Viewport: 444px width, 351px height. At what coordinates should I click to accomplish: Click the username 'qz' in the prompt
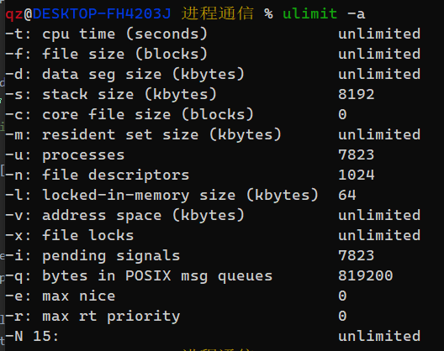[x=14, y=14]
